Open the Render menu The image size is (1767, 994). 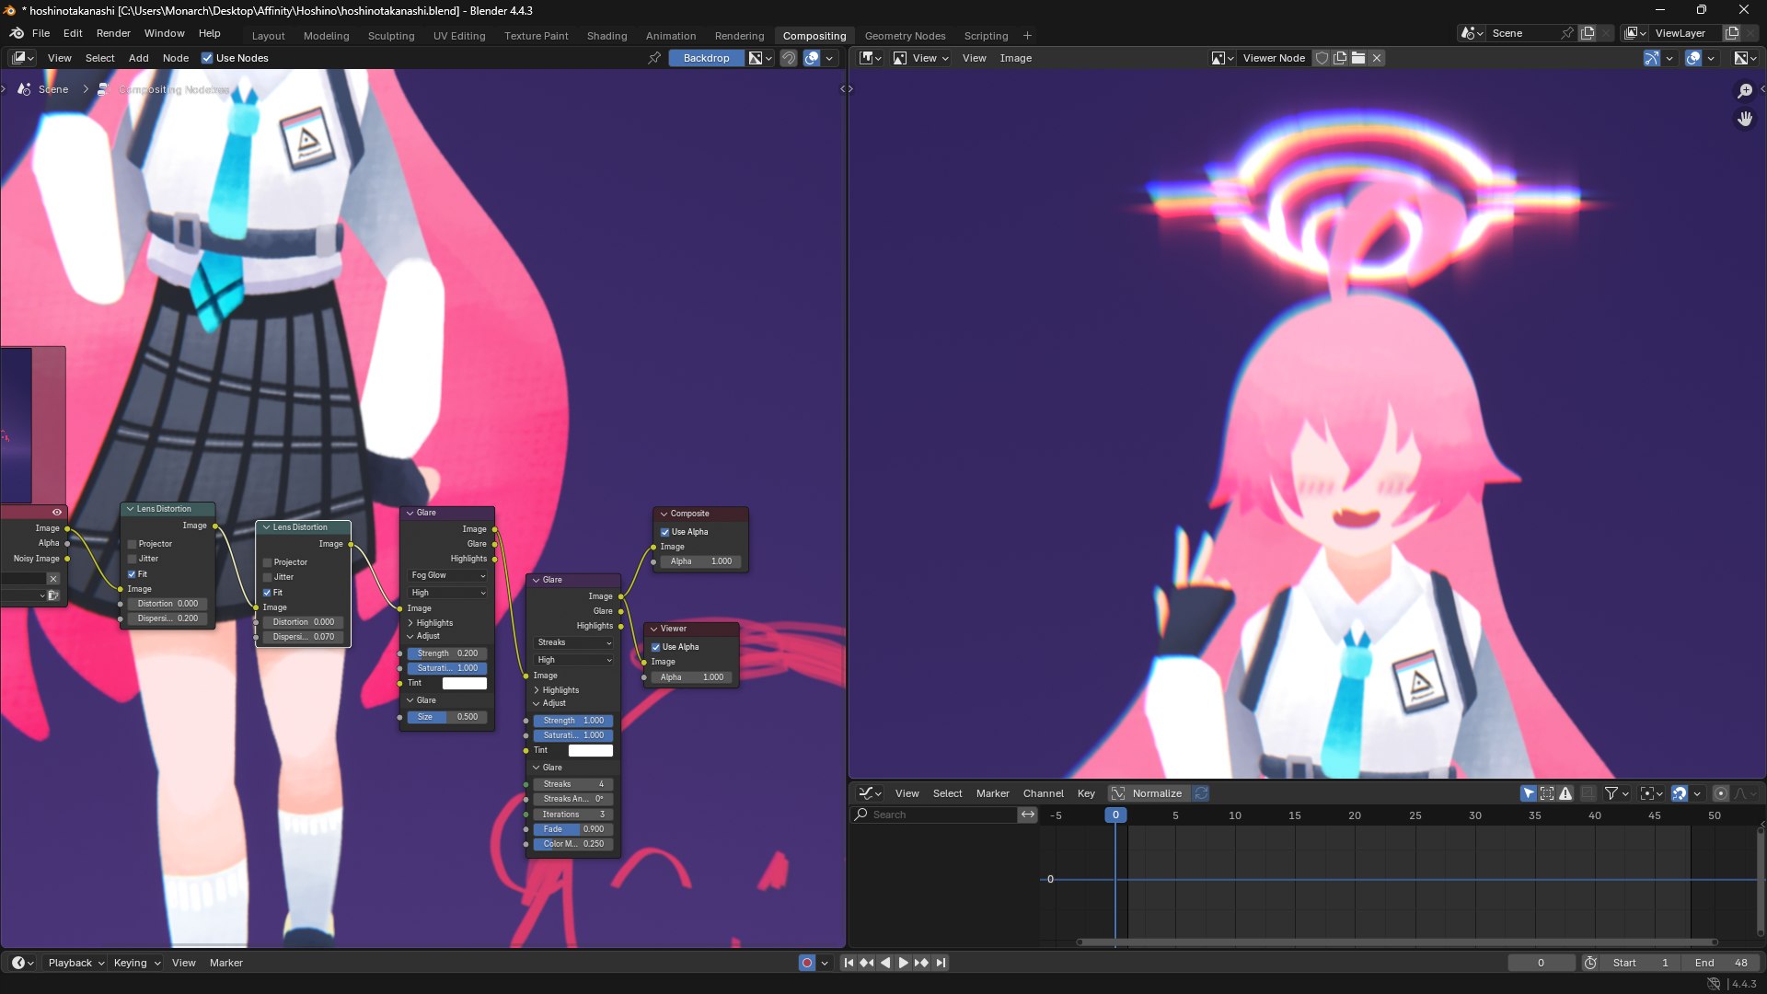point(113,33)
